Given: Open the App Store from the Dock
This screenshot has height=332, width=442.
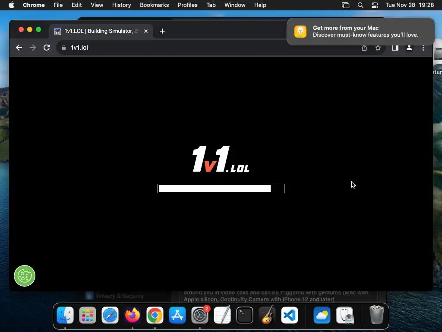Looking at the screenshot, I should click(177, 315).
